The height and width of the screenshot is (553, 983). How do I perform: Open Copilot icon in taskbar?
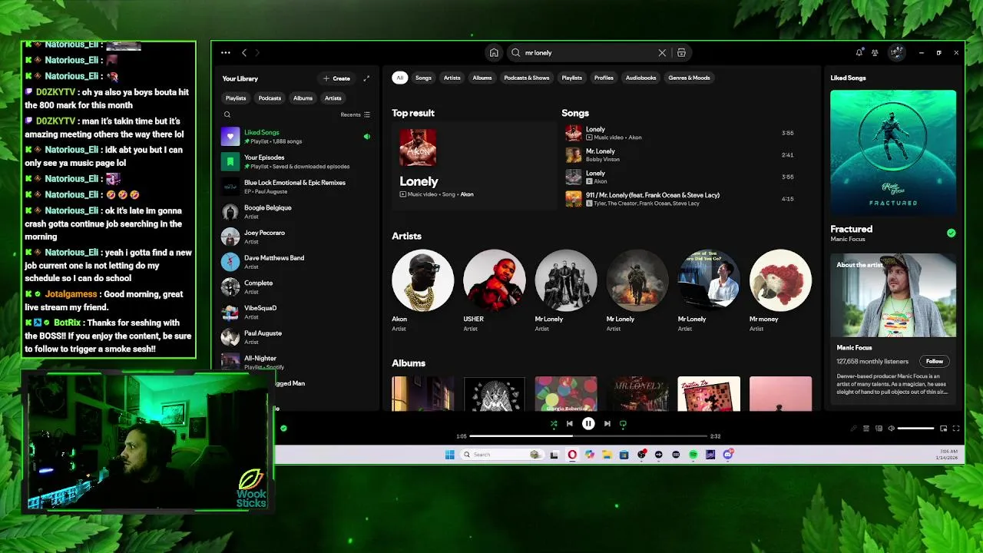(x=589, y=455)
